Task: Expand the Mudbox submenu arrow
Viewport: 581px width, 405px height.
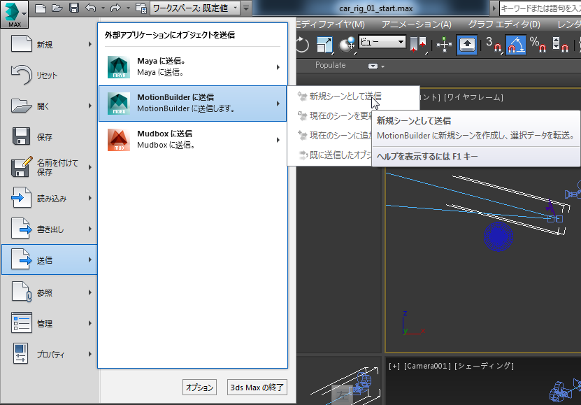Action: coord(278,140)
